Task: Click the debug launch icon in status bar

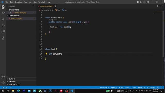Action: point(11,87)
